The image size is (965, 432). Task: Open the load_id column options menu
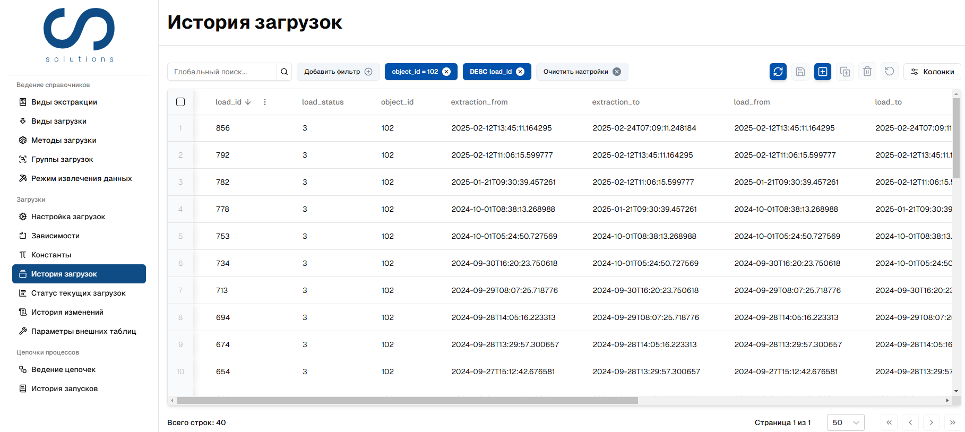(x=265, y=102)
